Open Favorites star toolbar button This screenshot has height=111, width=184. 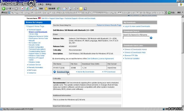click(x=50, y=9)
